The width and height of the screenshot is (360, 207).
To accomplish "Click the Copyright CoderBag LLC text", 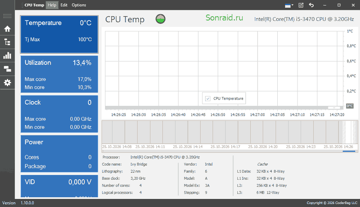I will pyautogui.click(x=332, y=203).
